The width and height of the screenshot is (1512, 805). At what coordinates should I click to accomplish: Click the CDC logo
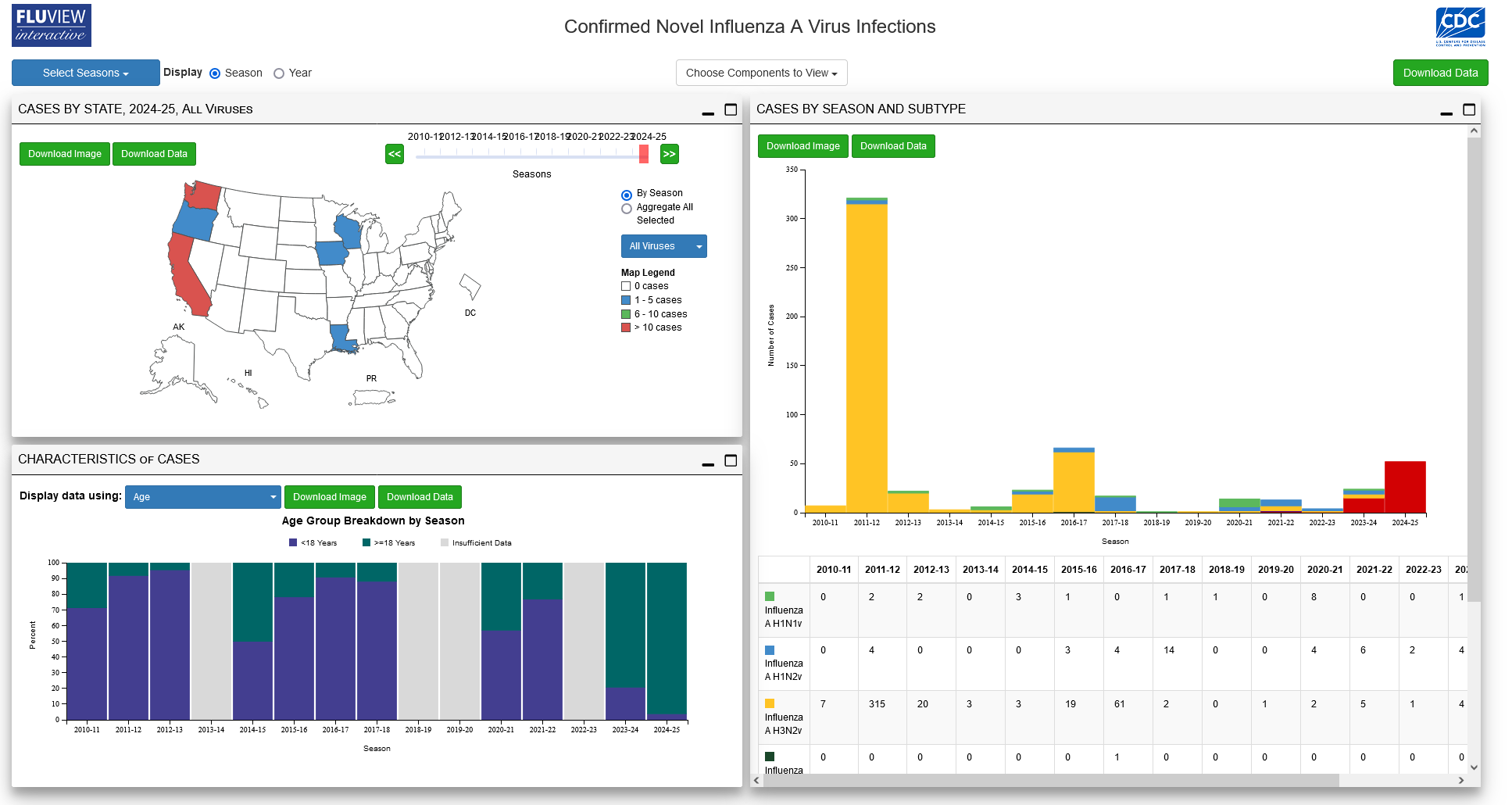coord(1460,27)
